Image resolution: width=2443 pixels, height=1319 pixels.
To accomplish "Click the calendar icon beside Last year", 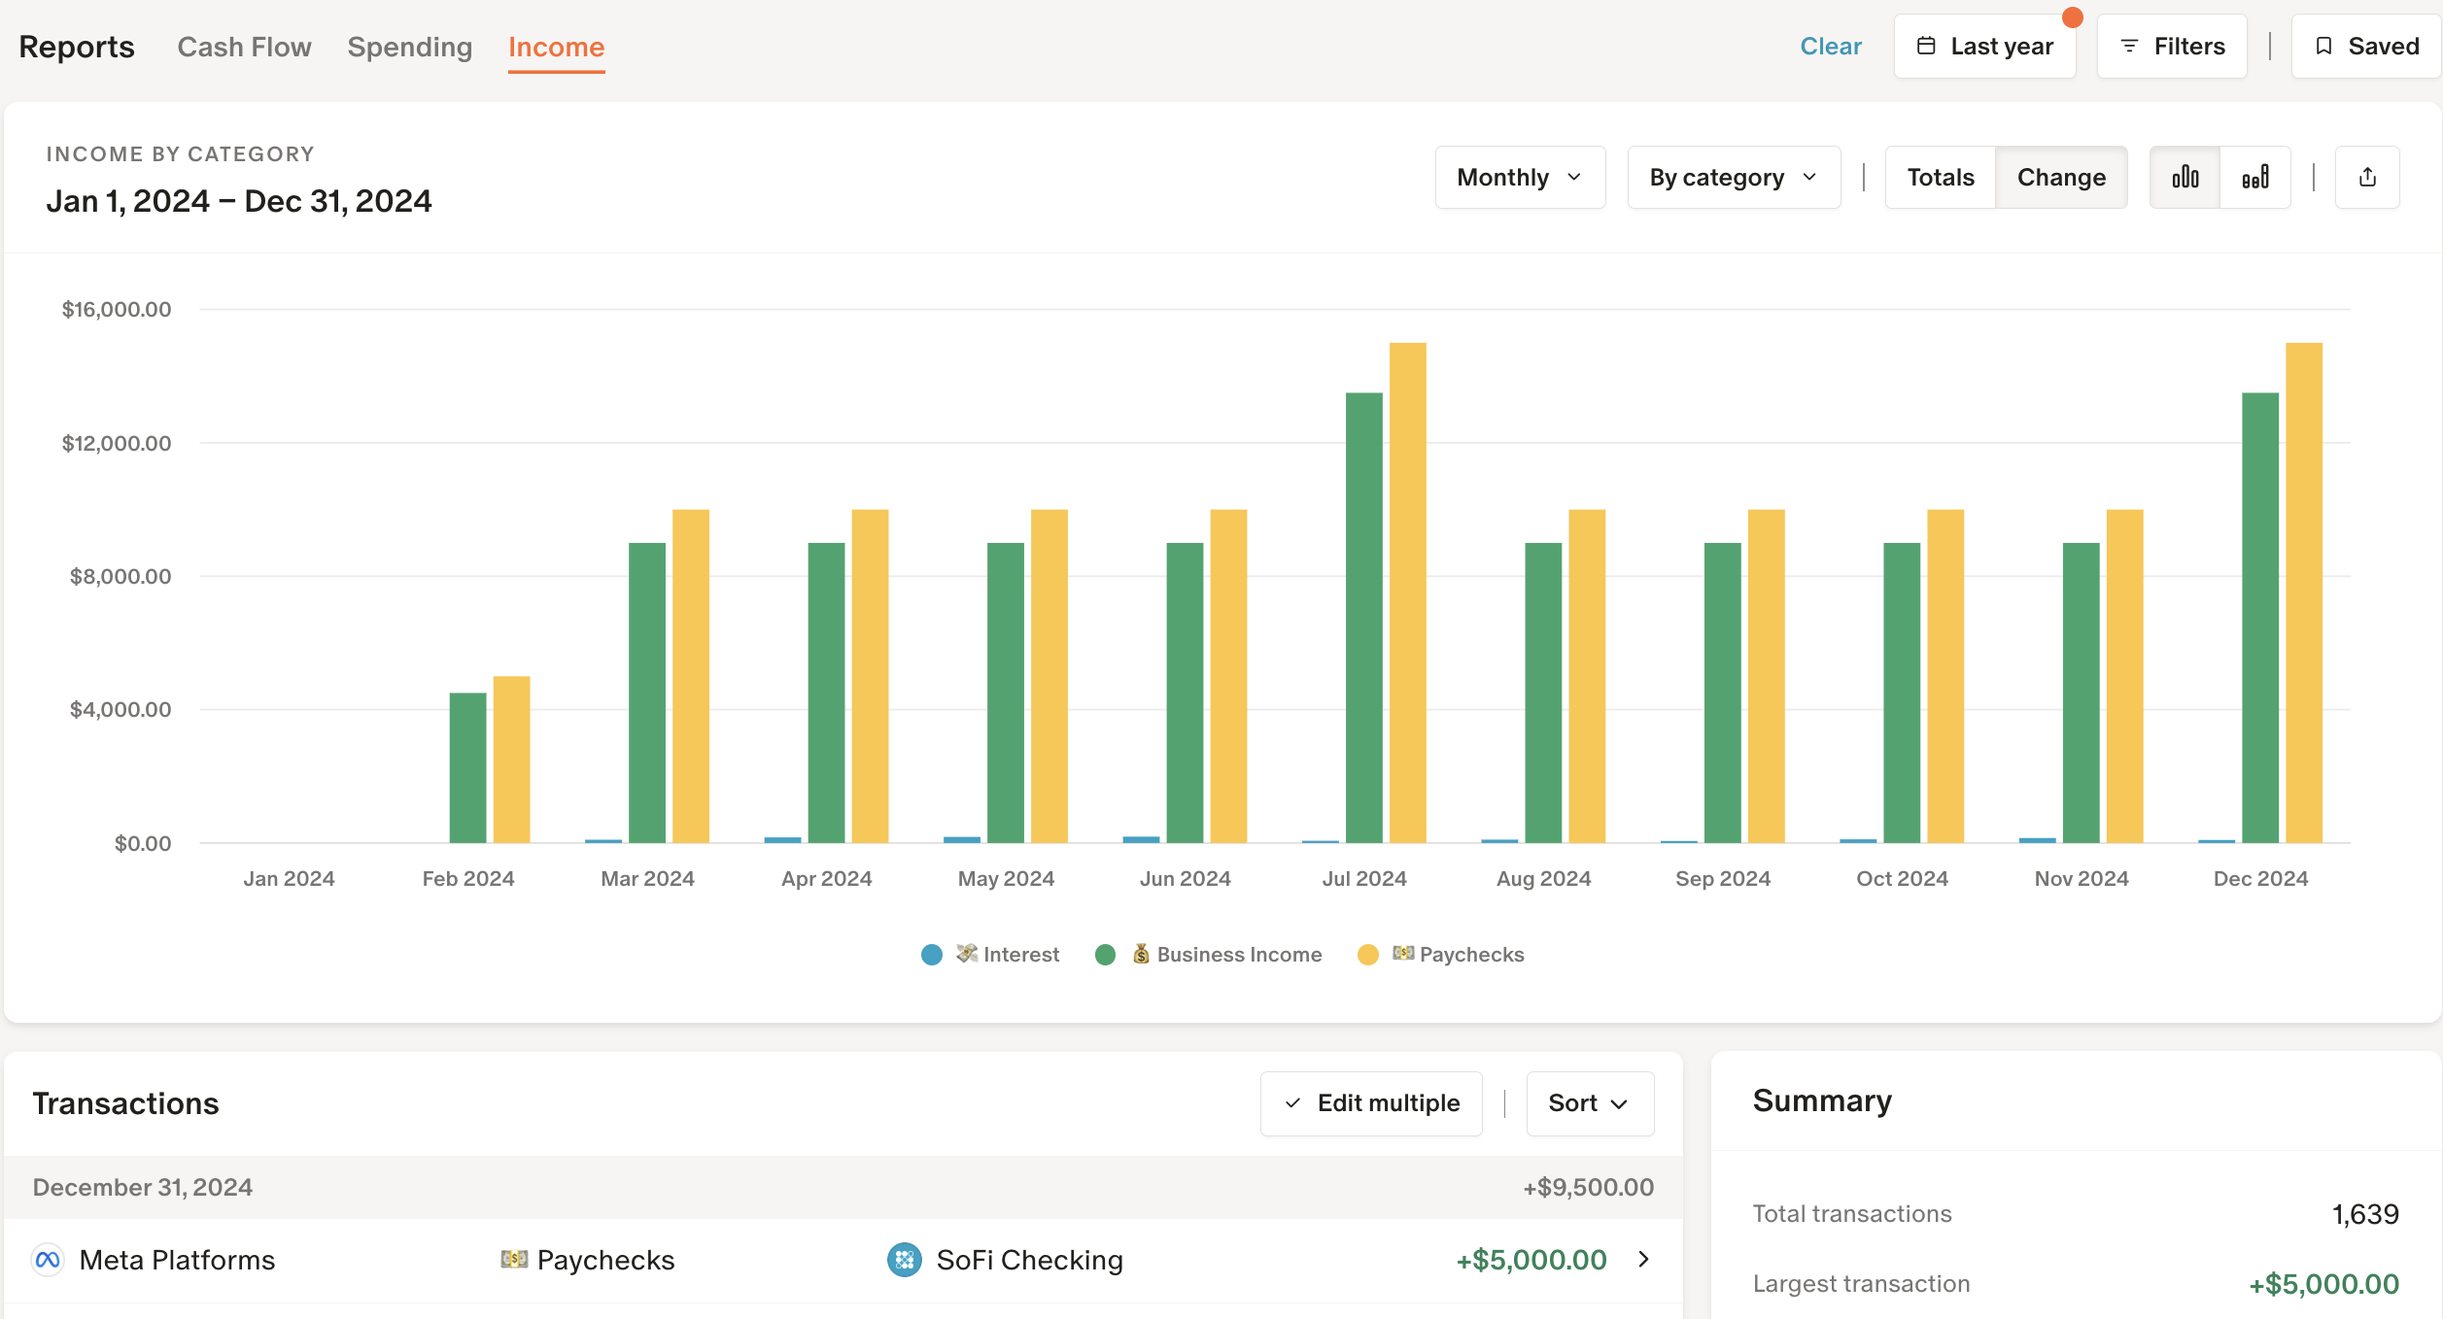I will pos(1926,47).
